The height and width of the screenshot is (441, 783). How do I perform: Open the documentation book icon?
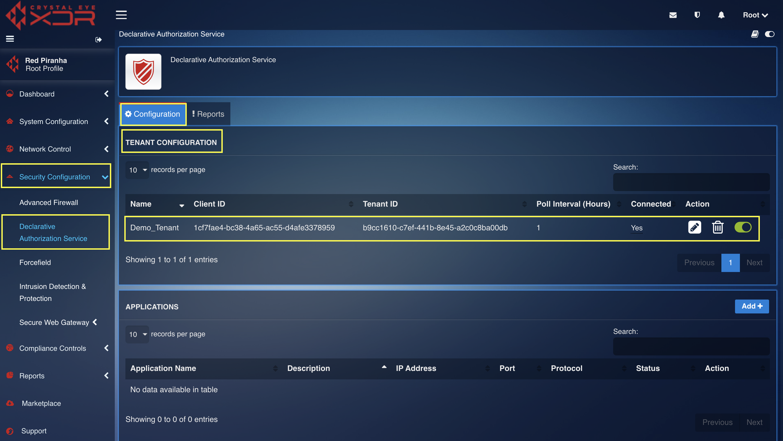coord(755,34)
